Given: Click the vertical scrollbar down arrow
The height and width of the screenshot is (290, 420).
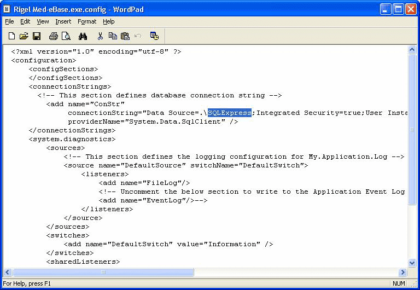Looking at the screenshot, I should pyautogui.click(x=412, y=263).
